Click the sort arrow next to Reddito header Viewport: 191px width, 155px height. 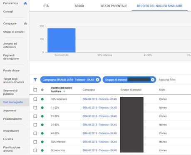coord(64,91)
